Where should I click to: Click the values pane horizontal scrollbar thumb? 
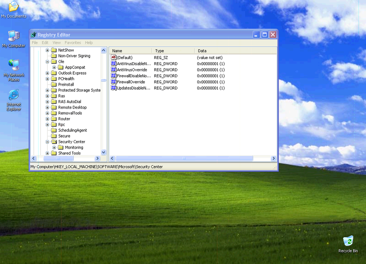coord(184,158)
